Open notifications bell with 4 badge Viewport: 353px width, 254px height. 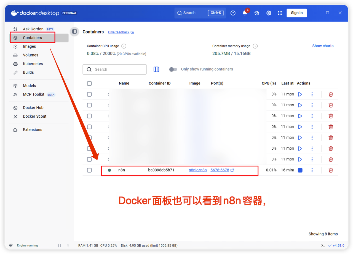245,13
